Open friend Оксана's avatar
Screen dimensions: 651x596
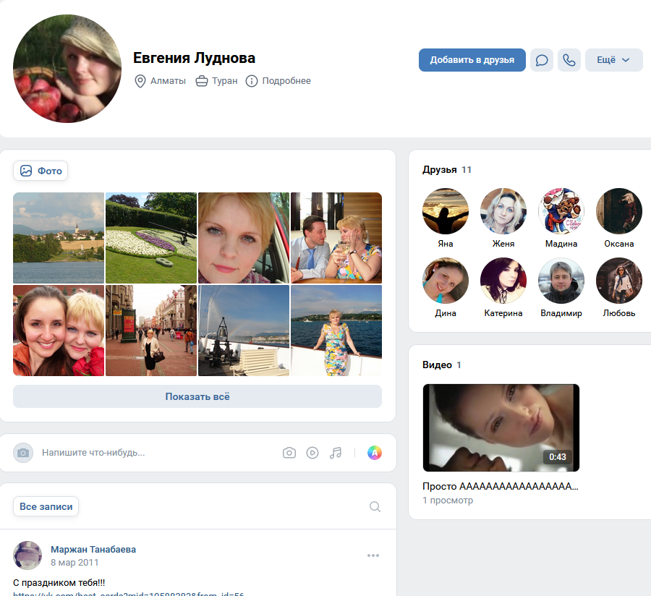point(619,211)
